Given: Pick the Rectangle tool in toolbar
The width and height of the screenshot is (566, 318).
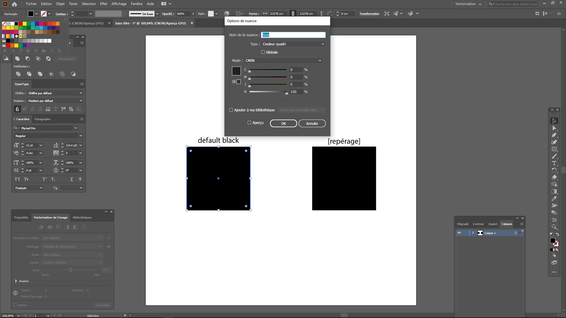Looking at the screenshot, I should click(554, 149).
